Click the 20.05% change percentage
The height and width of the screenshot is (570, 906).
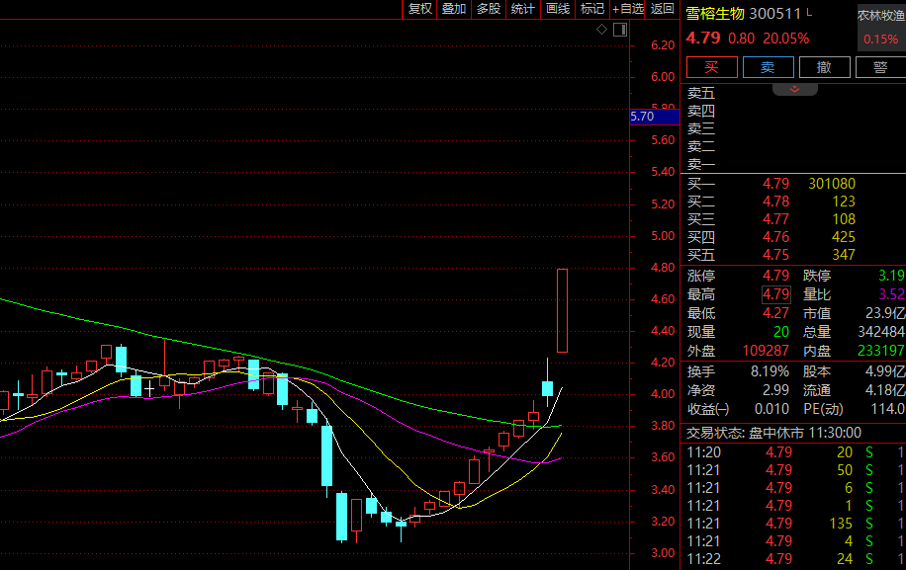(x=785, y=39)
